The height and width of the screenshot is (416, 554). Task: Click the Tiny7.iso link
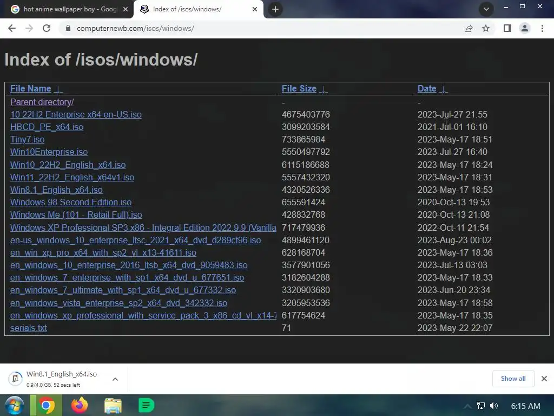(27, 139)
